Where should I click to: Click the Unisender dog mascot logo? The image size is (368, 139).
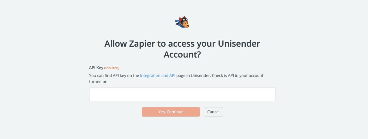point(182,23)
